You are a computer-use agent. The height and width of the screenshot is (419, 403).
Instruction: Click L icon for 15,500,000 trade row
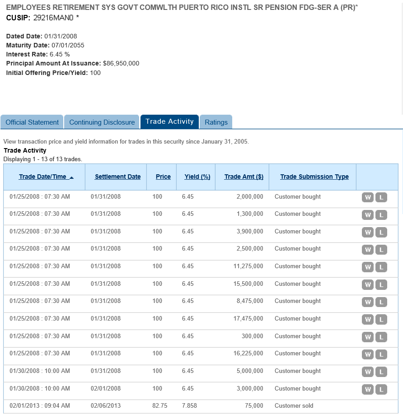pyautogui.click(x=381, y=284)
